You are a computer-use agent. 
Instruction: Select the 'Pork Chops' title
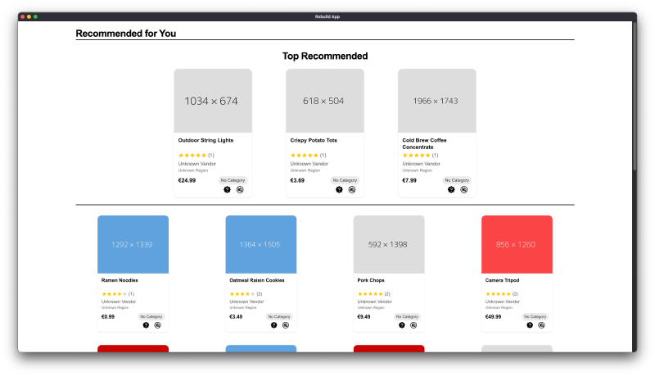(371, 280)
